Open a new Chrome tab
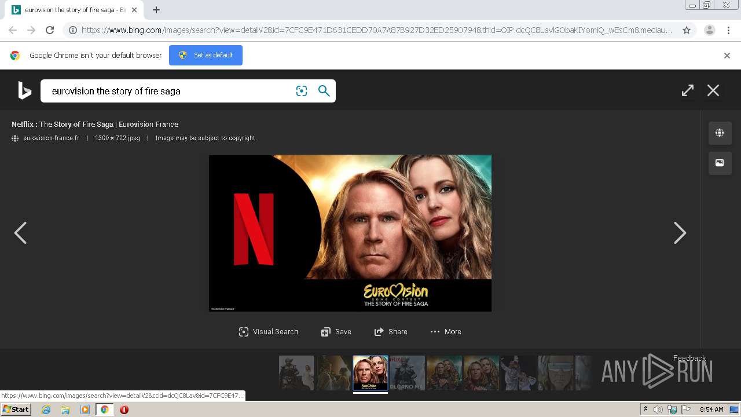741x417 pixels. coord(156,10)
